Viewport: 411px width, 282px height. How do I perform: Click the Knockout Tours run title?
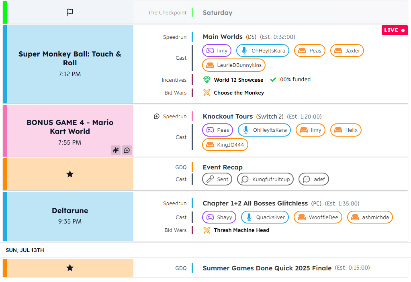click(228, 116)
